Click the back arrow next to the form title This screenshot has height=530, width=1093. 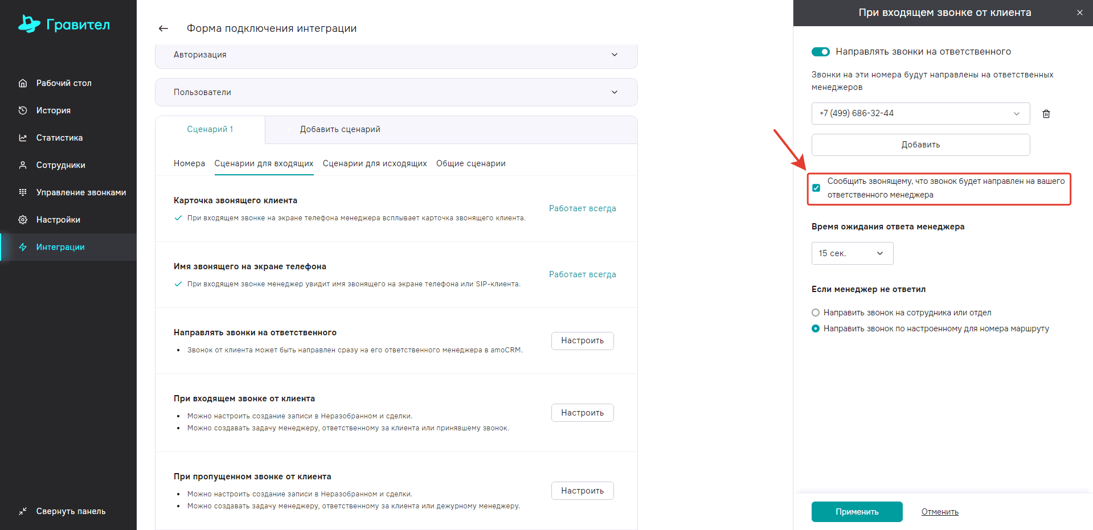coord(163,28)
